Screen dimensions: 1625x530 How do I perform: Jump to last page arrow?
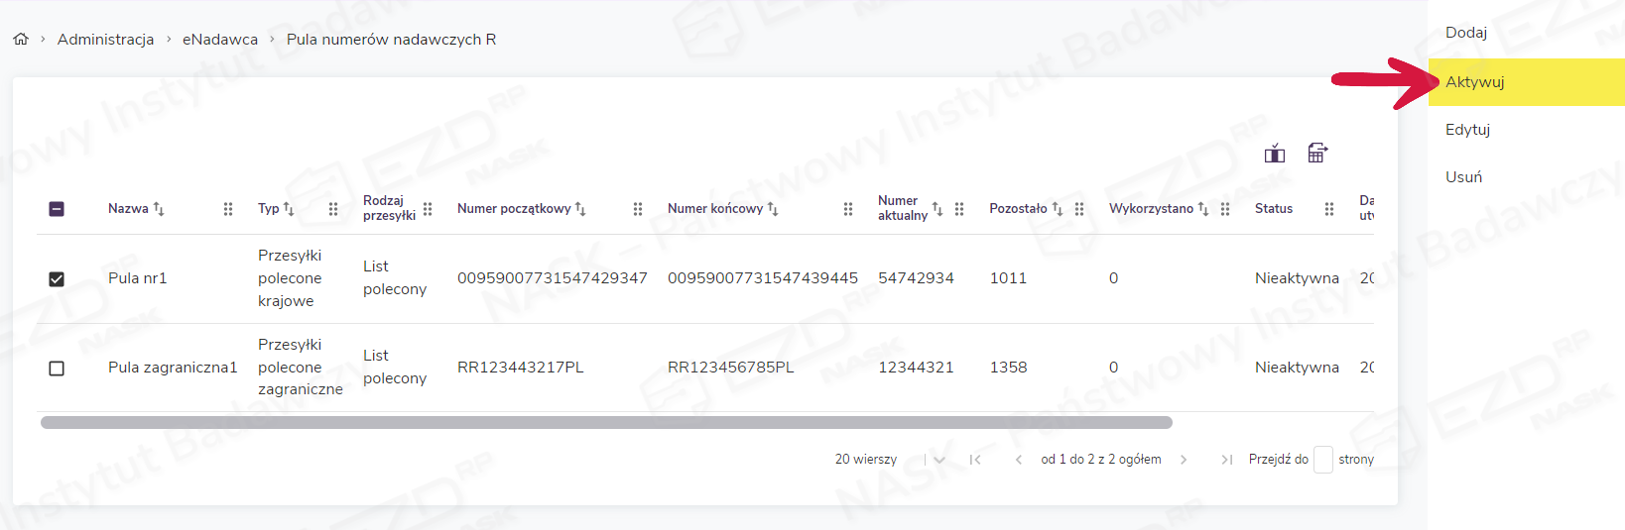1227,460
